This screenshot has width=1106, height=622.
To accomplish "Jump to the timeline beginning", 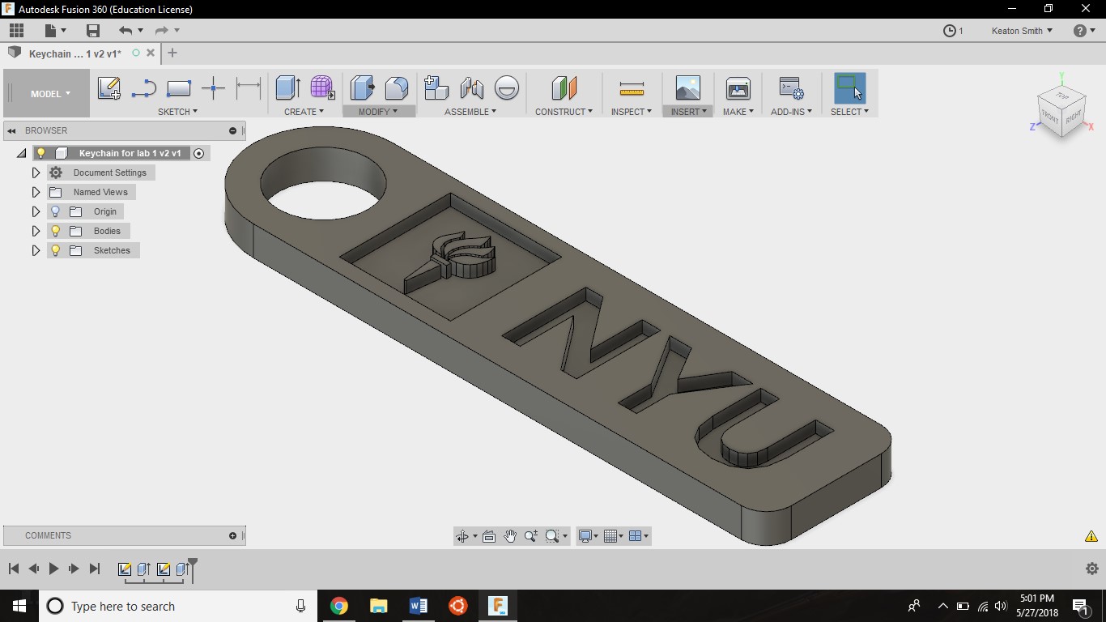I will coord(14,569).
